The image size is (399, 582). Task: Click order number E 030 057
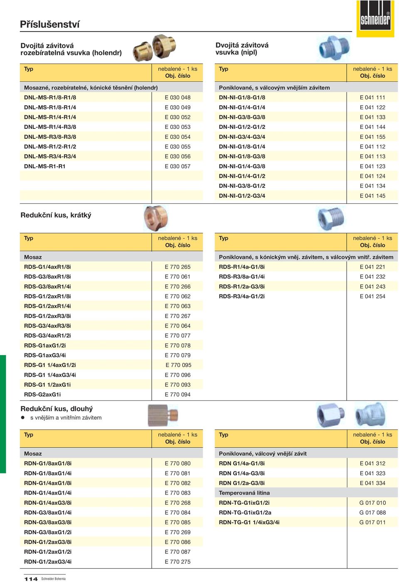(177, 166)
